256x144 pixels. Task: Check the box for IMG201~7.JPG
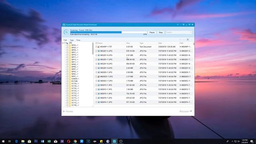(96, 60)
